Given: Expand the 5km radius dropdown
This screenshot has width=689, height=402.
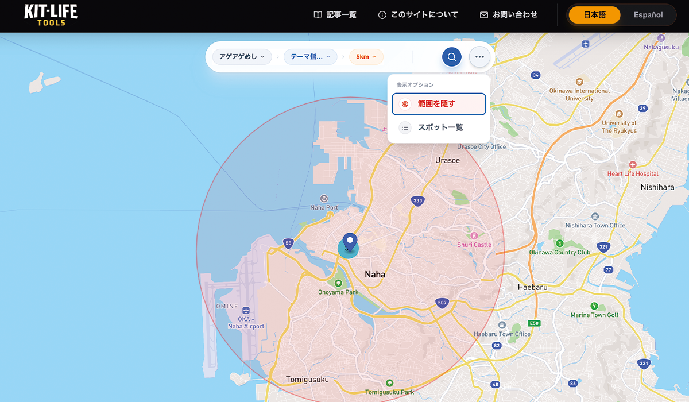Looking at the screenshot, I should pos(366,57).
